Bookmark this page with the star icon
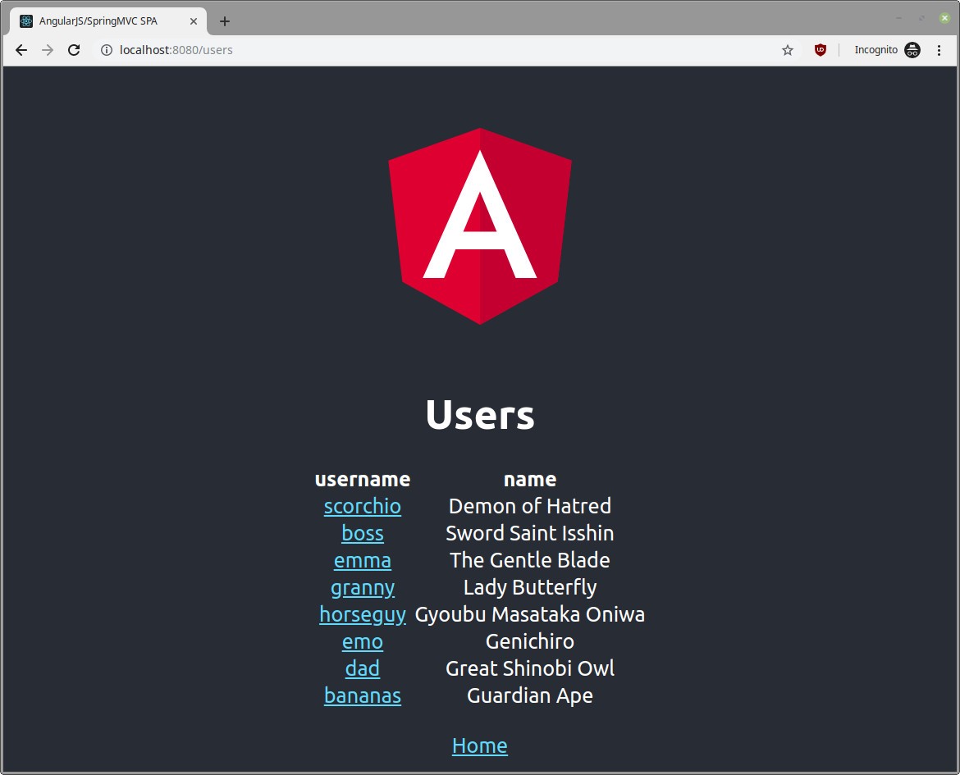Screen dimensions: 960x775 (788, 50)
